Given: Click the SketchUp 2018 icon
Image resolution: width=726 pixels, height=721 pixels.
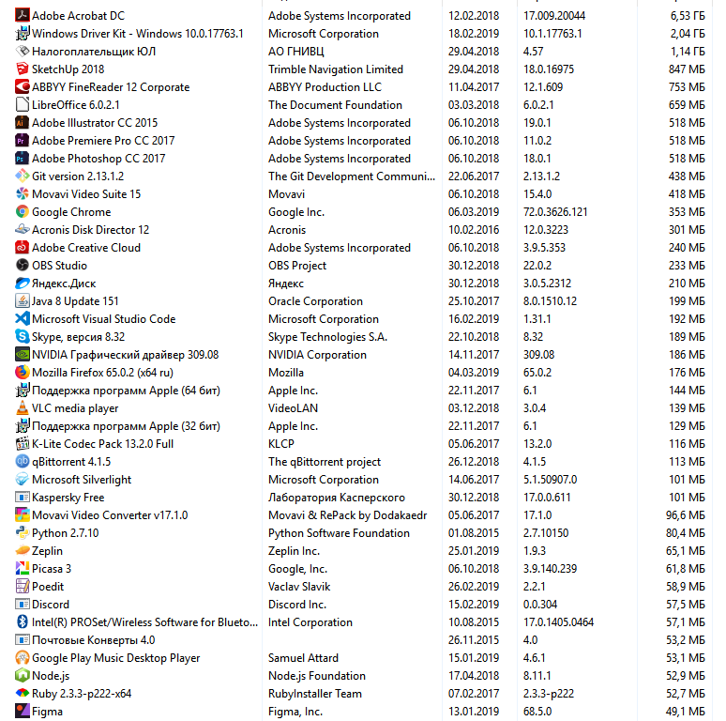Looking at the screenshot, I should click(x=23, y=69).
